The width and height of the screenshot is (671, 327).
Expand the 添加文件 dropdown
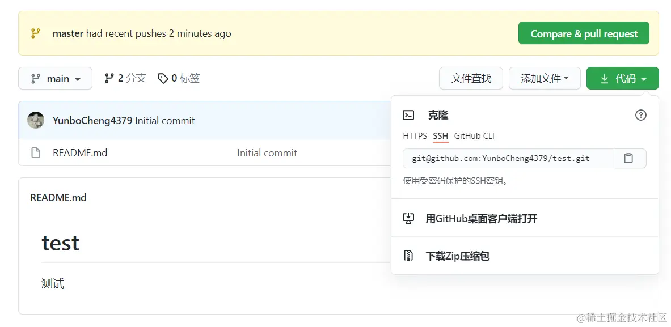[545, 79]
